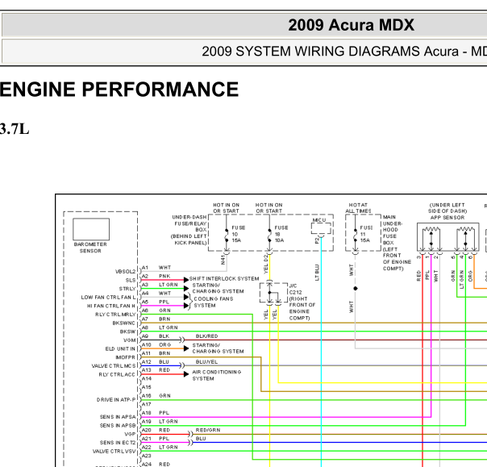Image resolution: width=487 pixels, height=467 pixels.
Task: Select the "MICU" module label
Action: coord(319,219)
